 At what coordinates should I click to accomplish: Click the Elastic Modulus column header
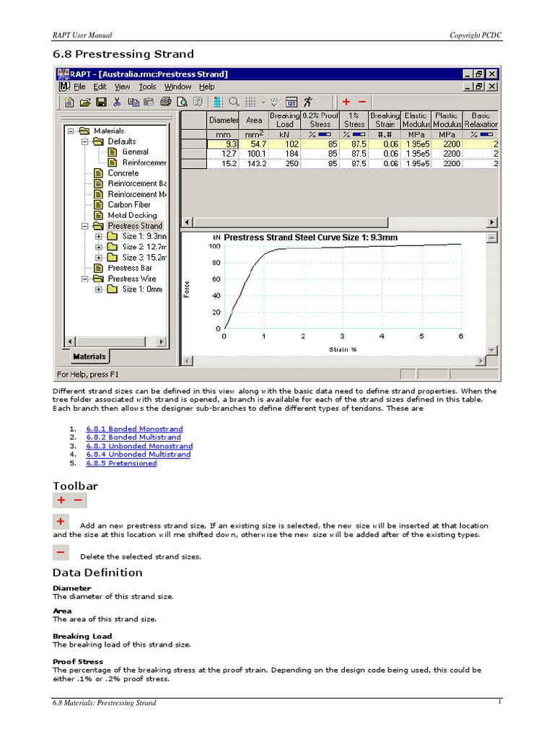[416, 121]
